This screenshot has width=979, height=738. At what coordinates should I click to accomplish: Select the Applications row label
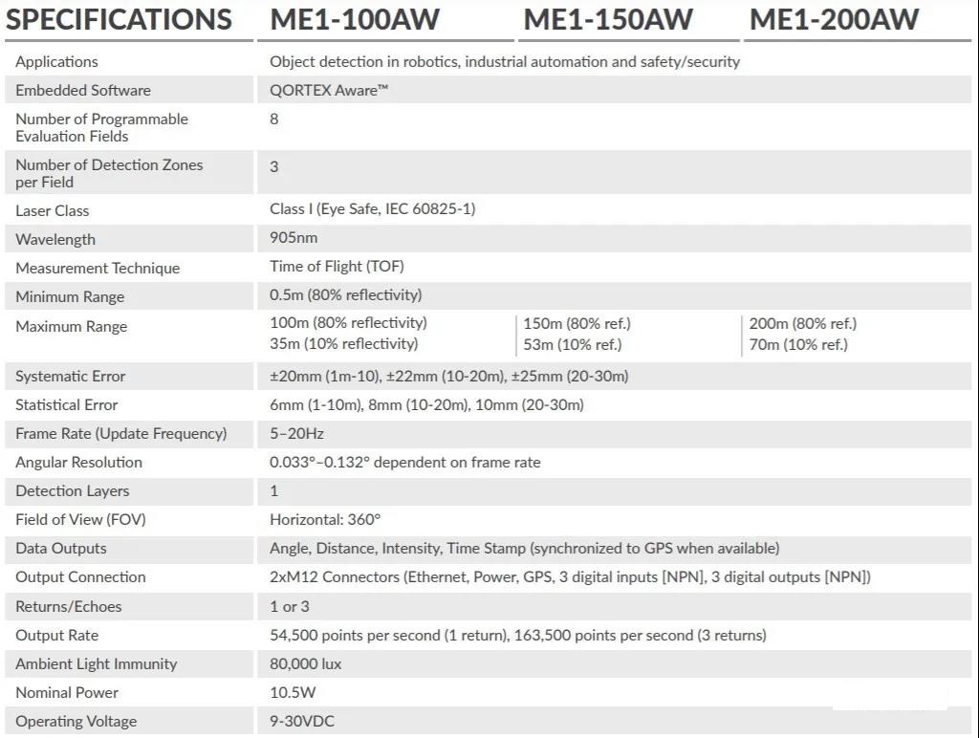[56, 62]
